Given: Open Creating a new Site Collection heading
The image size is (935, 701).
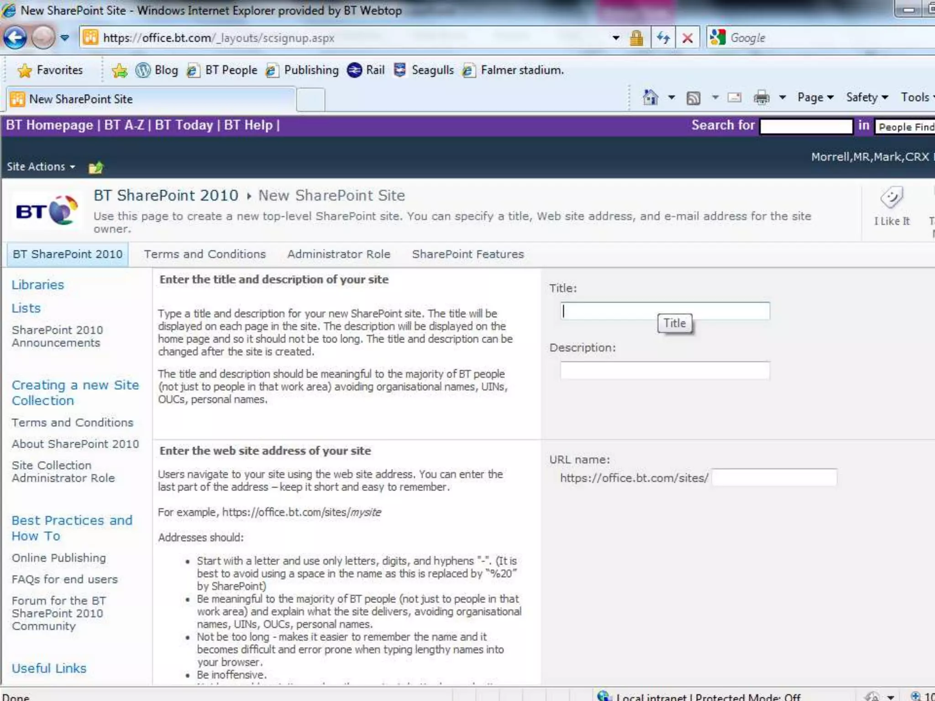Looking at the screenshot, I should (x=75, y=392).
